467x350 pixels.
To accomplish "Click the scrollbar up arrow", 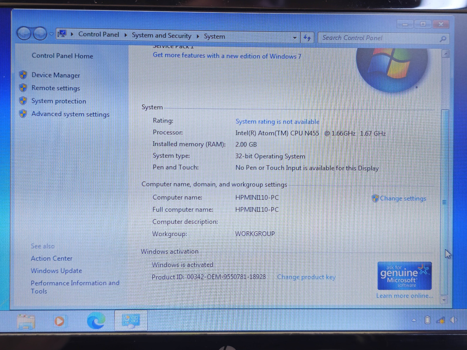I will (445, 54).
